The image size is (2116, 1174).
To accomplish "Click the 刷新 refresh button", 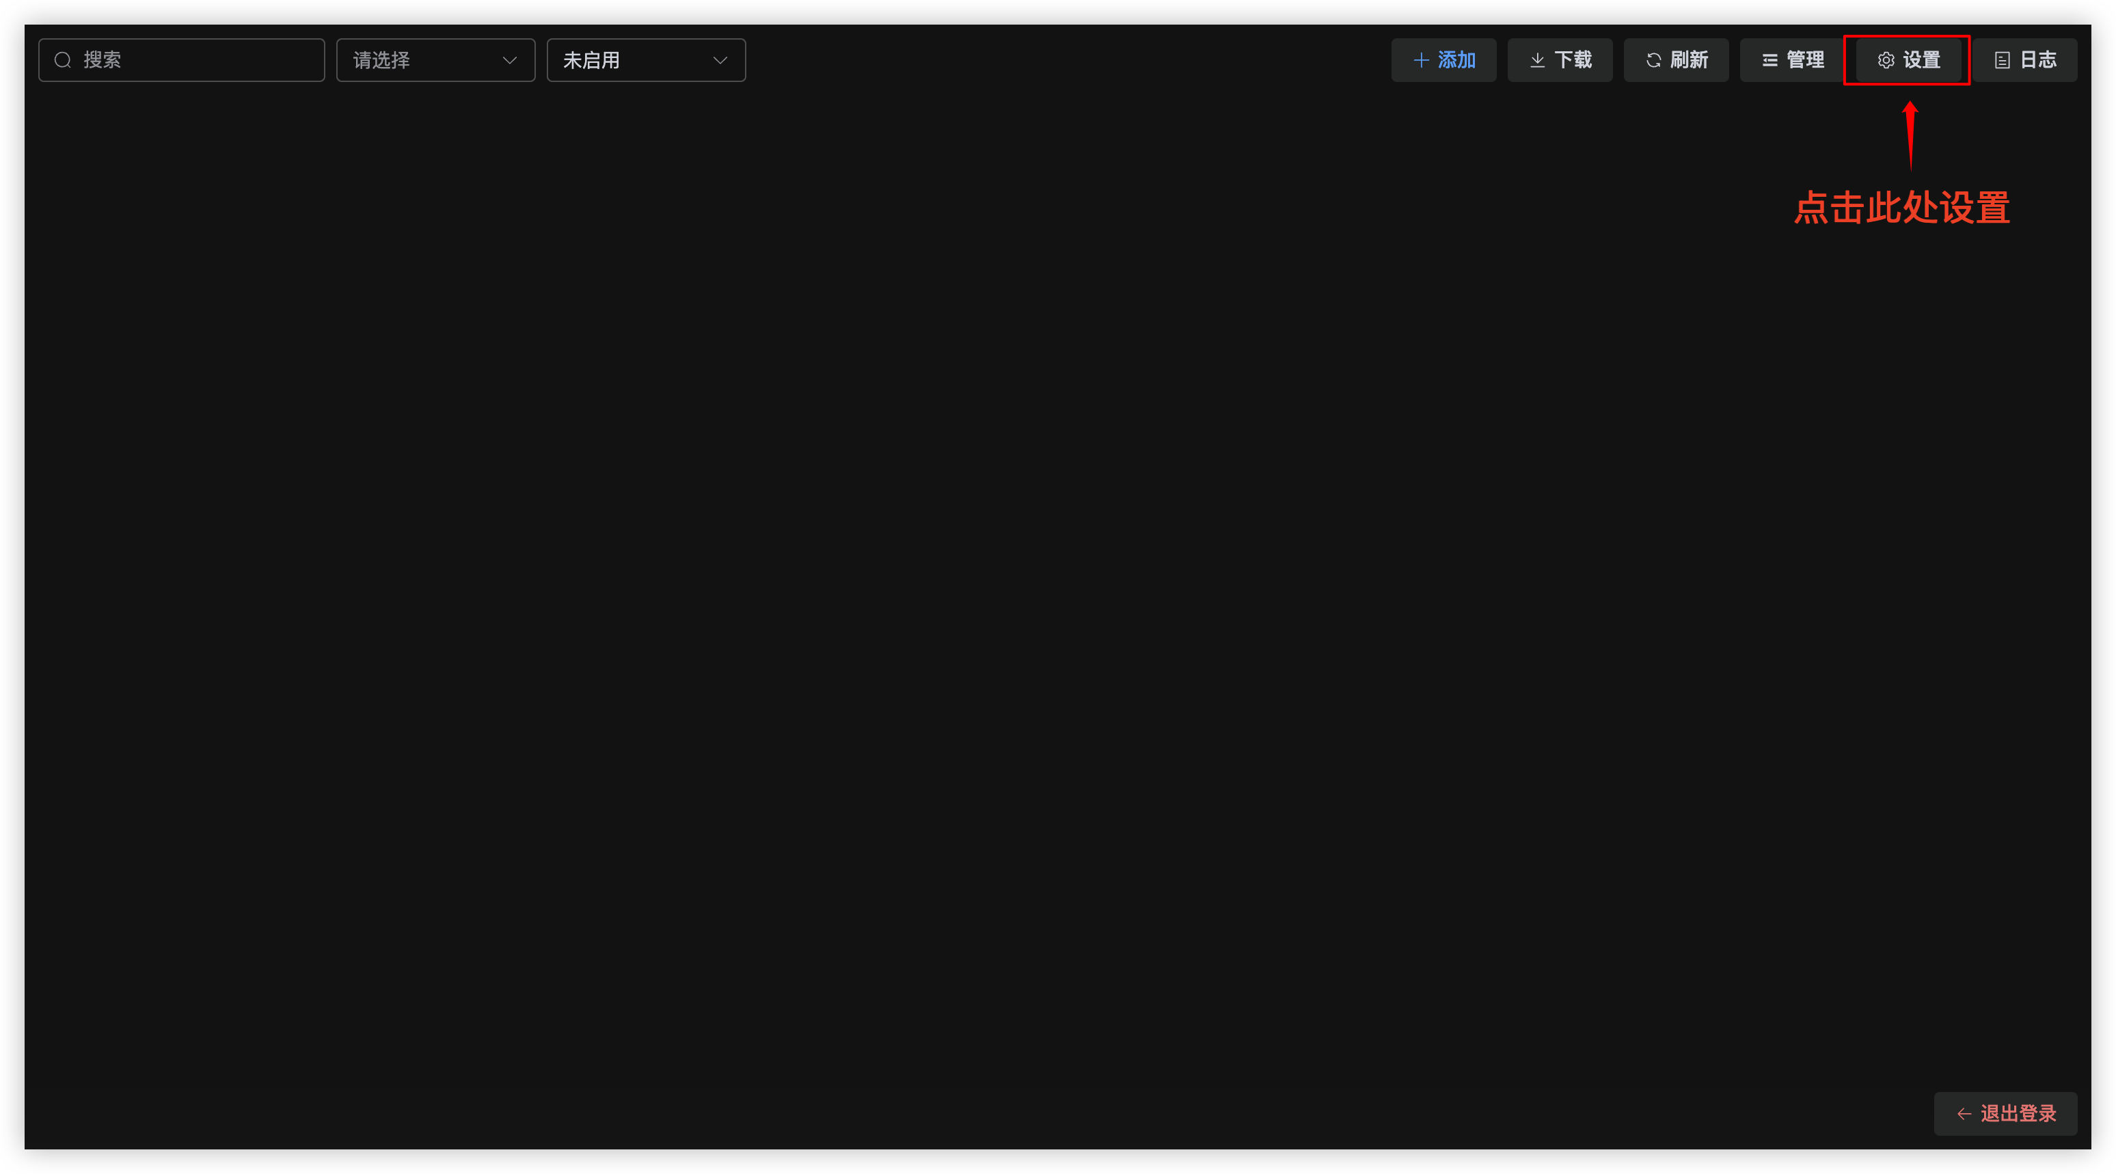I will pyautogui.click(x=1676, y=60).
